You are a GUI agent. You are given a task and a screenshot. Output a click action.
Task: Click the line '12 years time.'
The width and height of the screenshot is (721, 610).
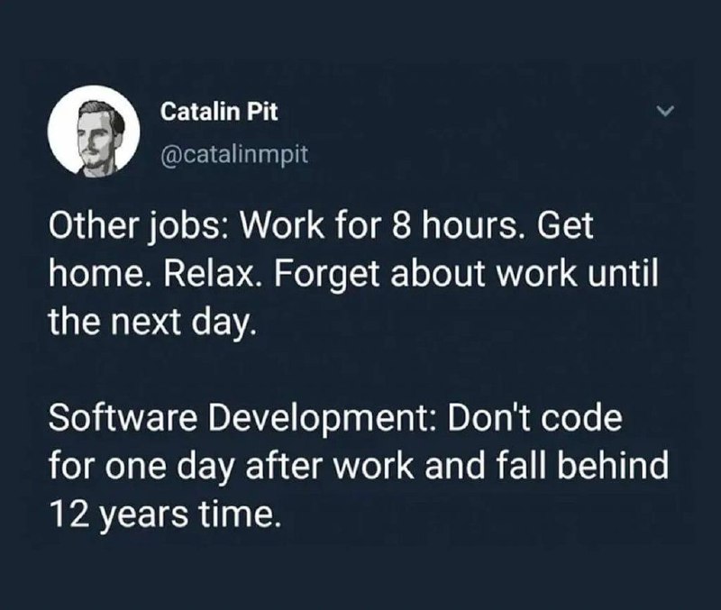(164, 514)
